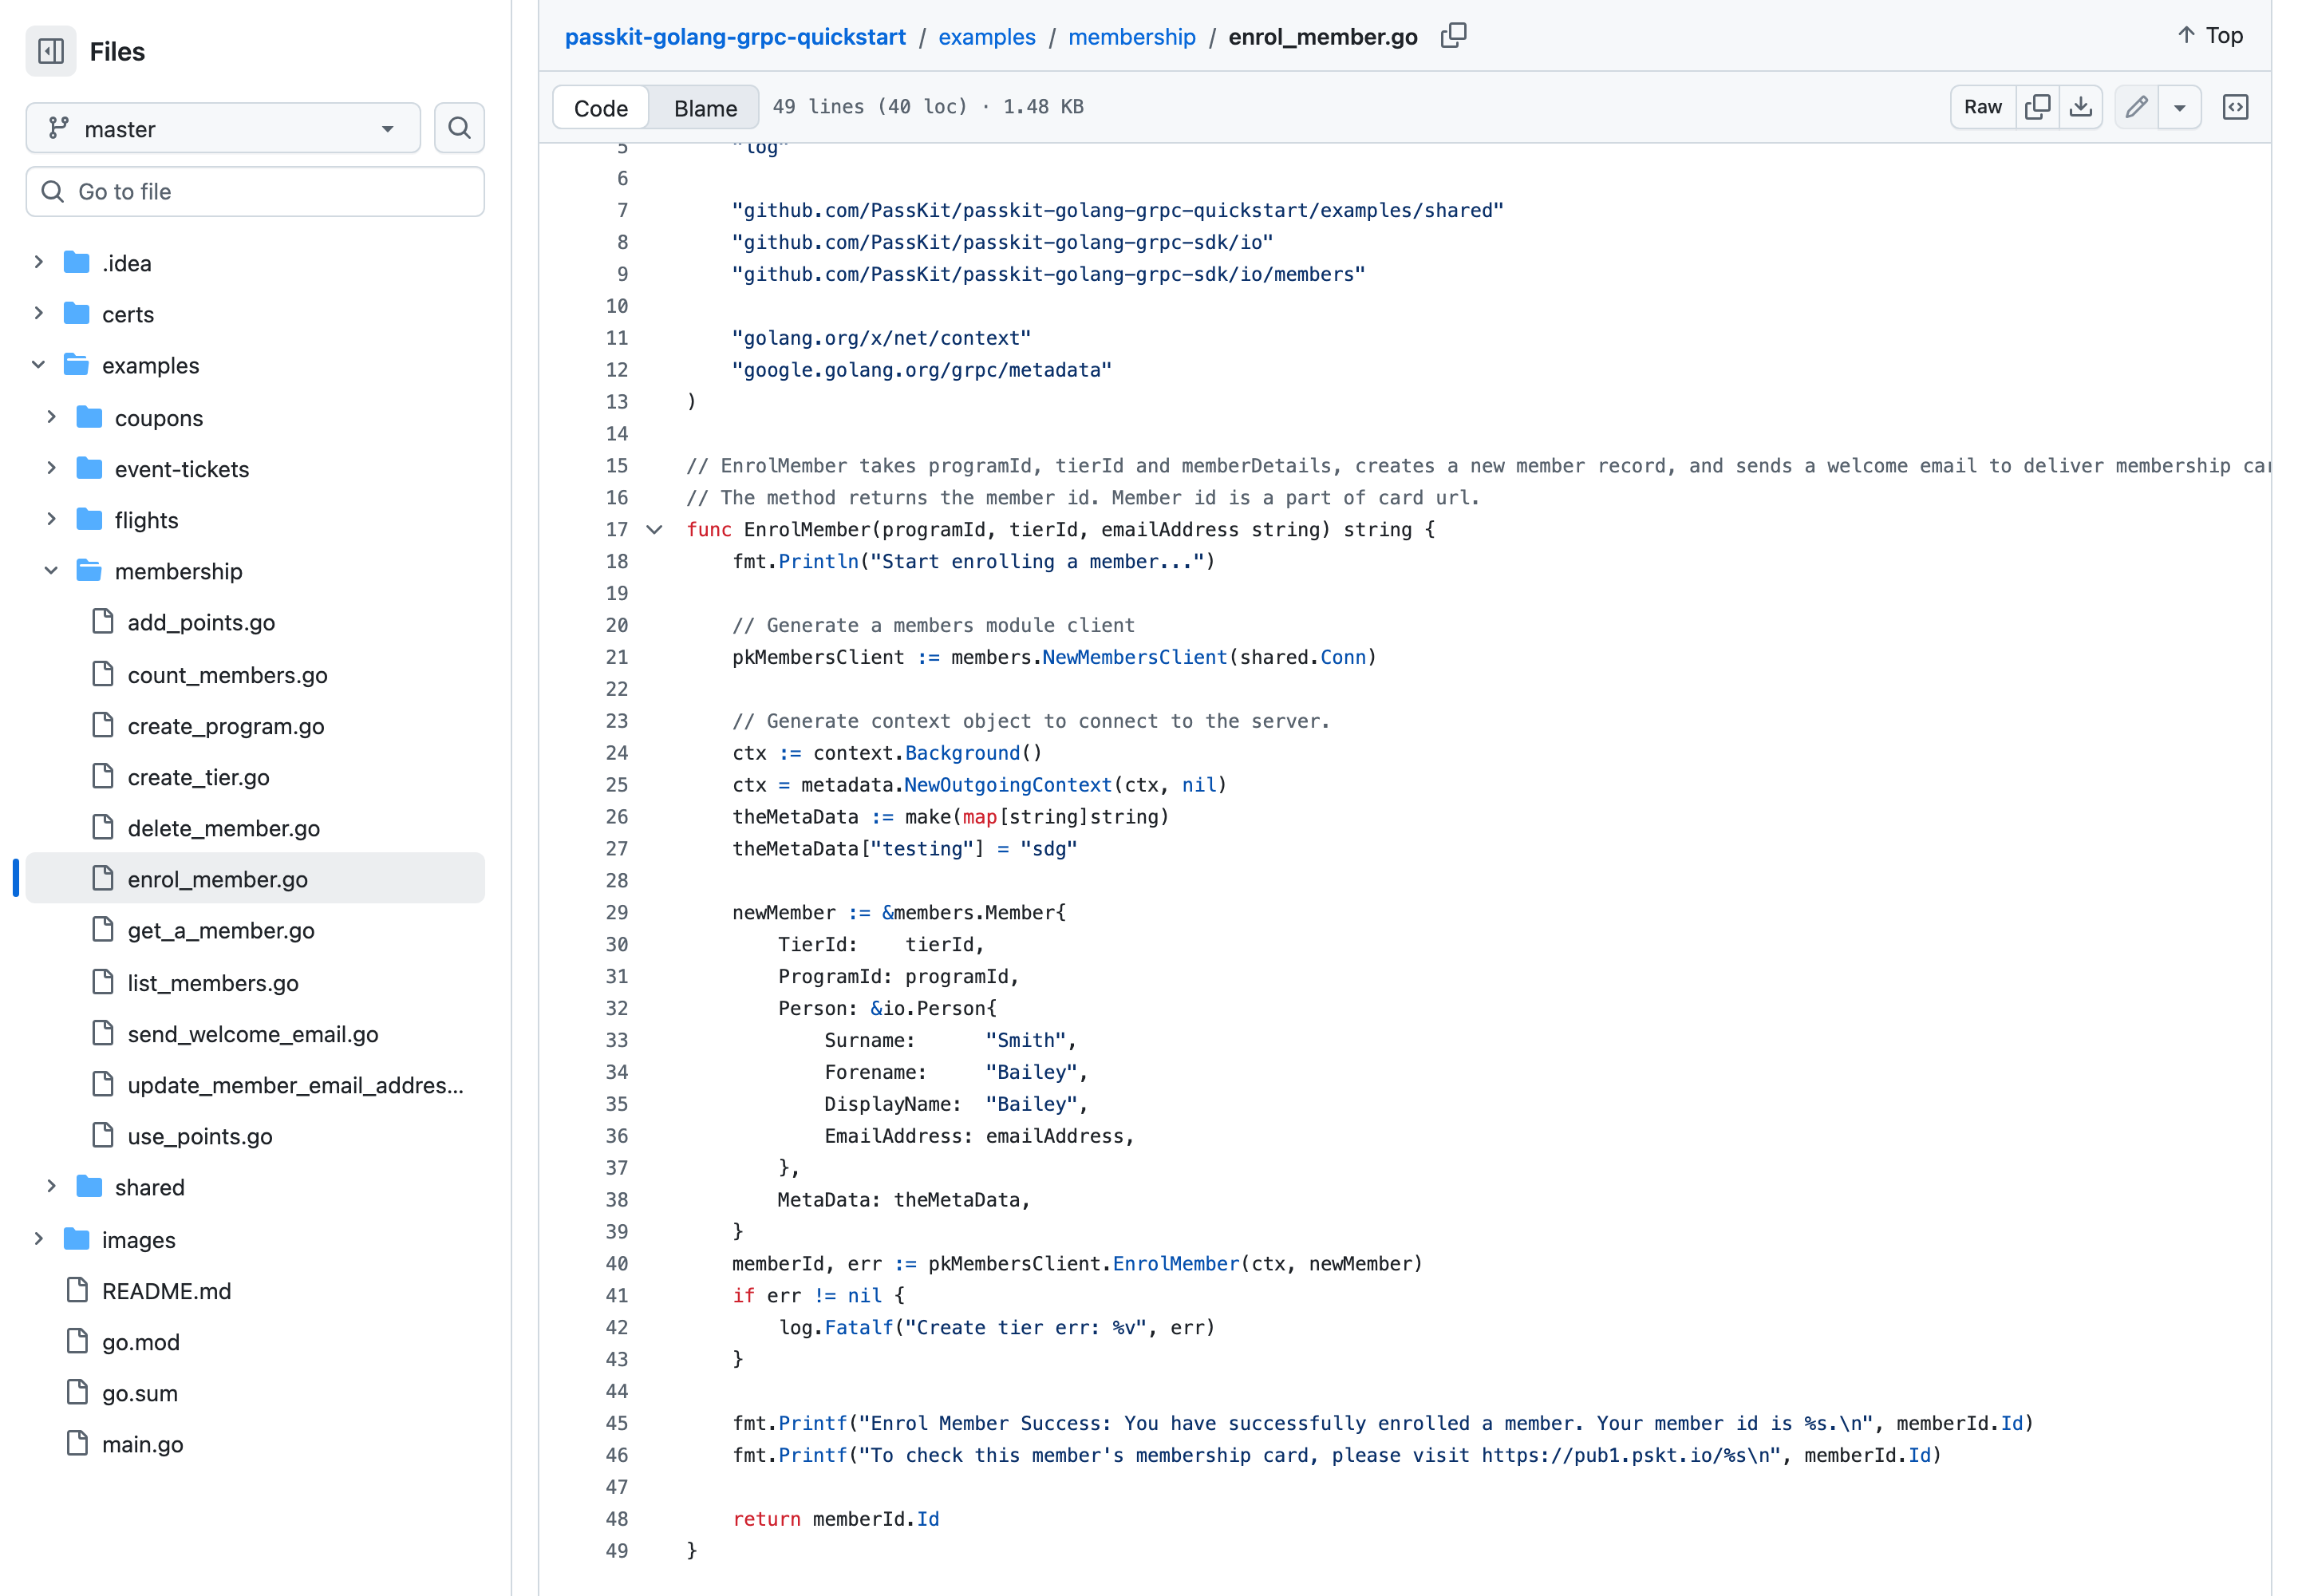Viewport: 2298px width, 1596px height.
Task: Collapse the file tree side panel icon
Action: tap(51, 51)
